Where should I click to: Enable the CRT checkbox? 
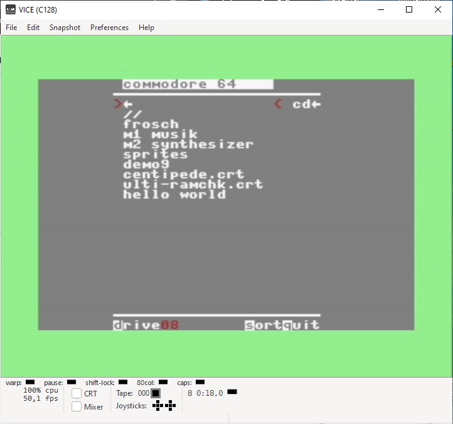tap(77, 393)
